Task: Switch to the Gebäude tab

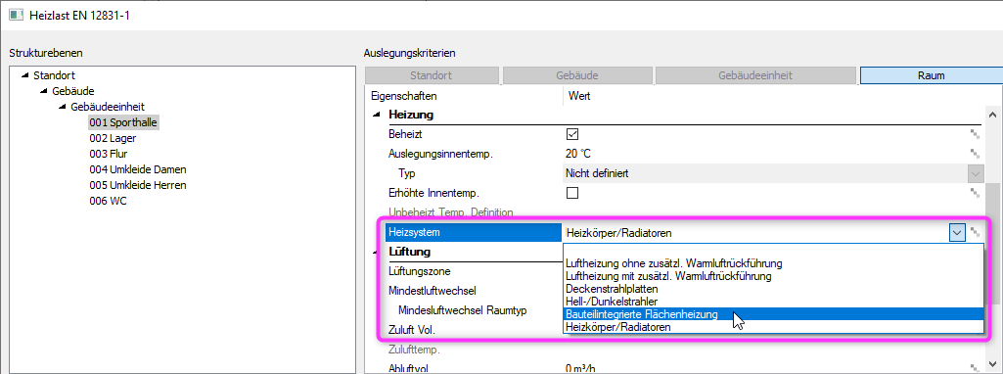Action: (577, 75)
